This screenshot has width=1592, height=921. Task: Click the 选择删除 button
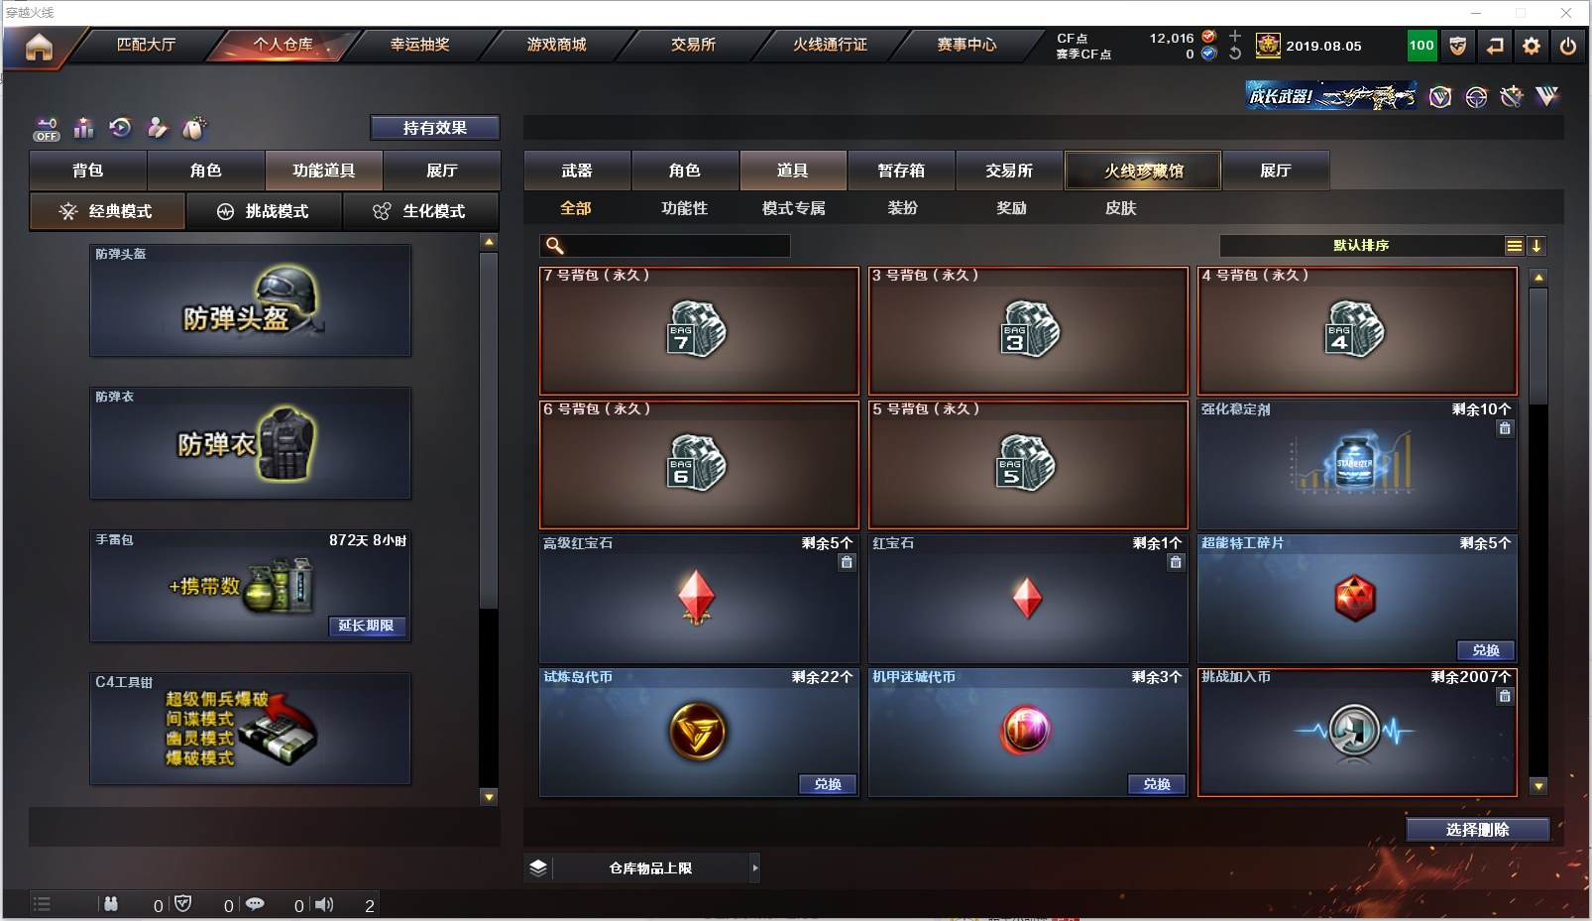tap(1477, 830)
